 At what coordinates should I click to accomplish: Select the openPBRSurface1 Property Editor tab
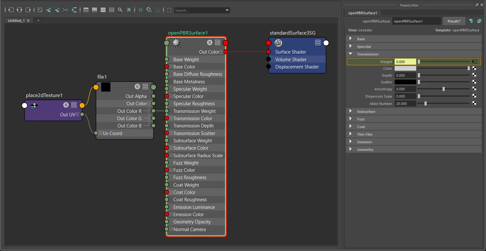(x=363, y=13)
